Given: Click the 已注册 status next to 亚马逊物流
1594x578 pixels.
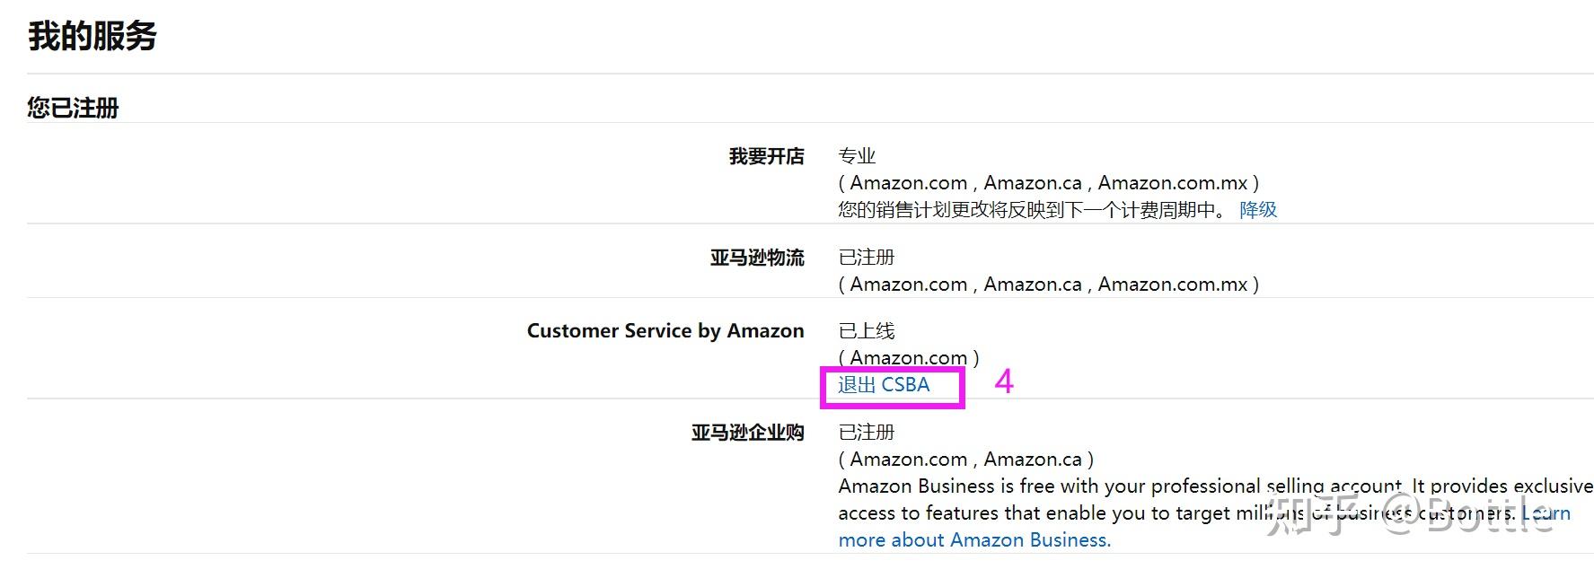Looking at the screenshot, I should click(x=867, y=256).
